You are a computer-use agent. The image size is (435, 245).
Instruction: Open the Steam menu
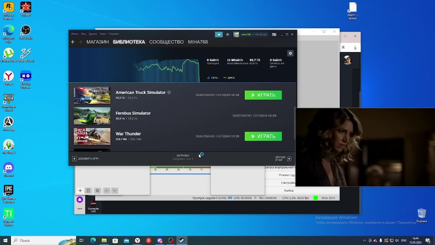(x=75, y=34)
